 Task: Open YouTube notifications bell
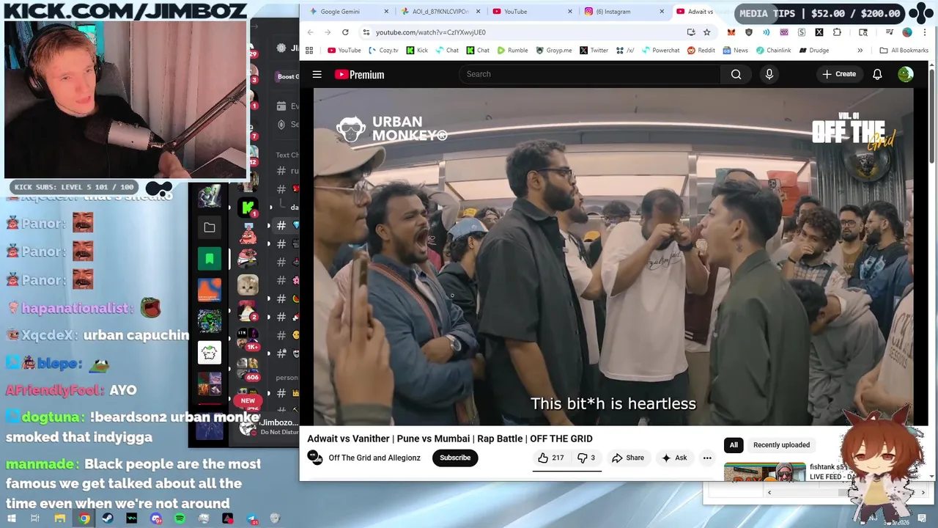876,74
